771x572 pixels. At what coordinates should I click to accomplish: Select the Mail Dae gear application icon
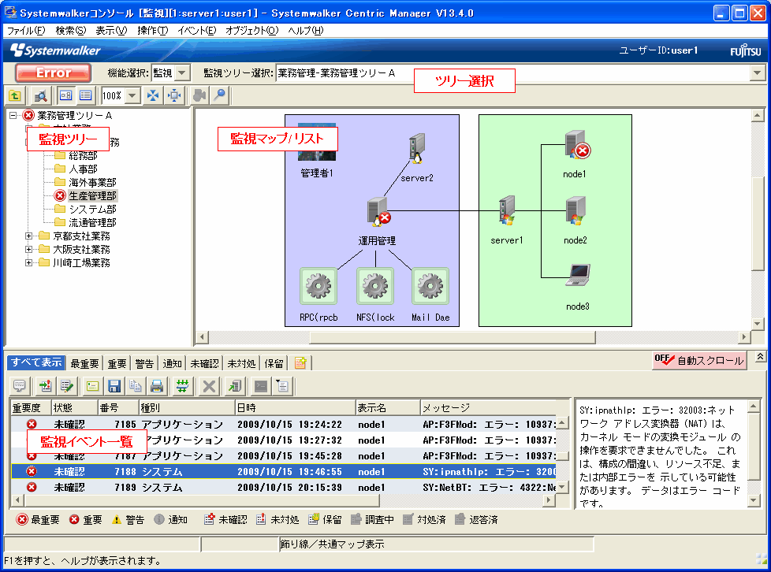pyautogui.click(x=430, y=286)
